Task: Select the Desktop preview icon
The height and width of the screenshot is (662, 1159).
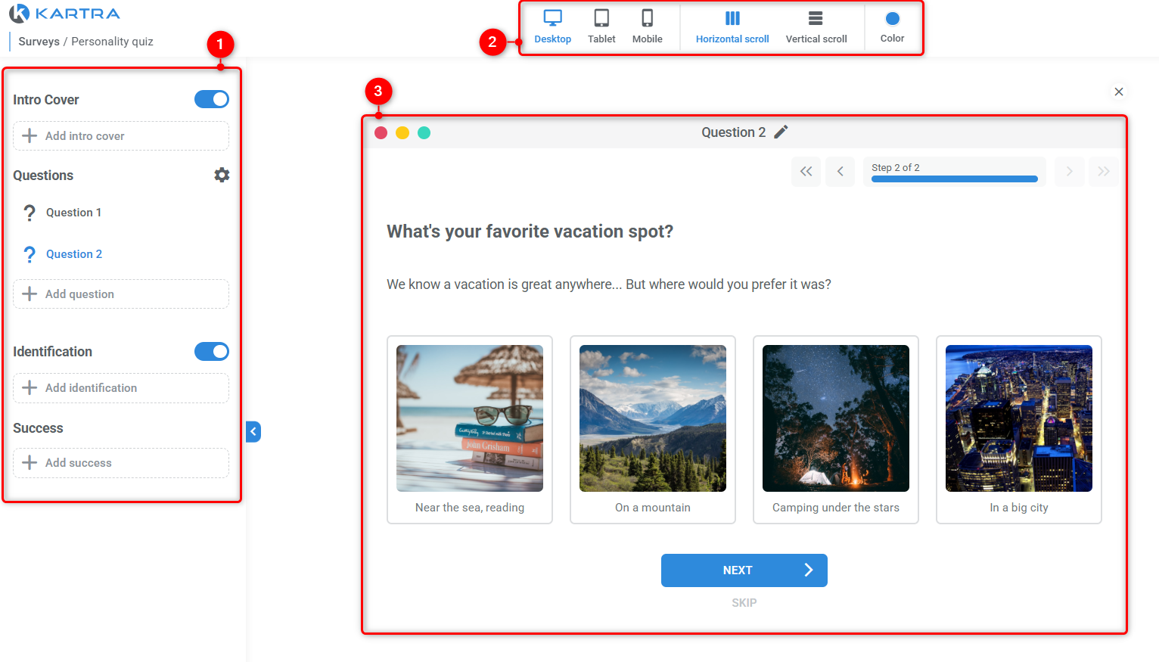Action: (x=552, y=25)
